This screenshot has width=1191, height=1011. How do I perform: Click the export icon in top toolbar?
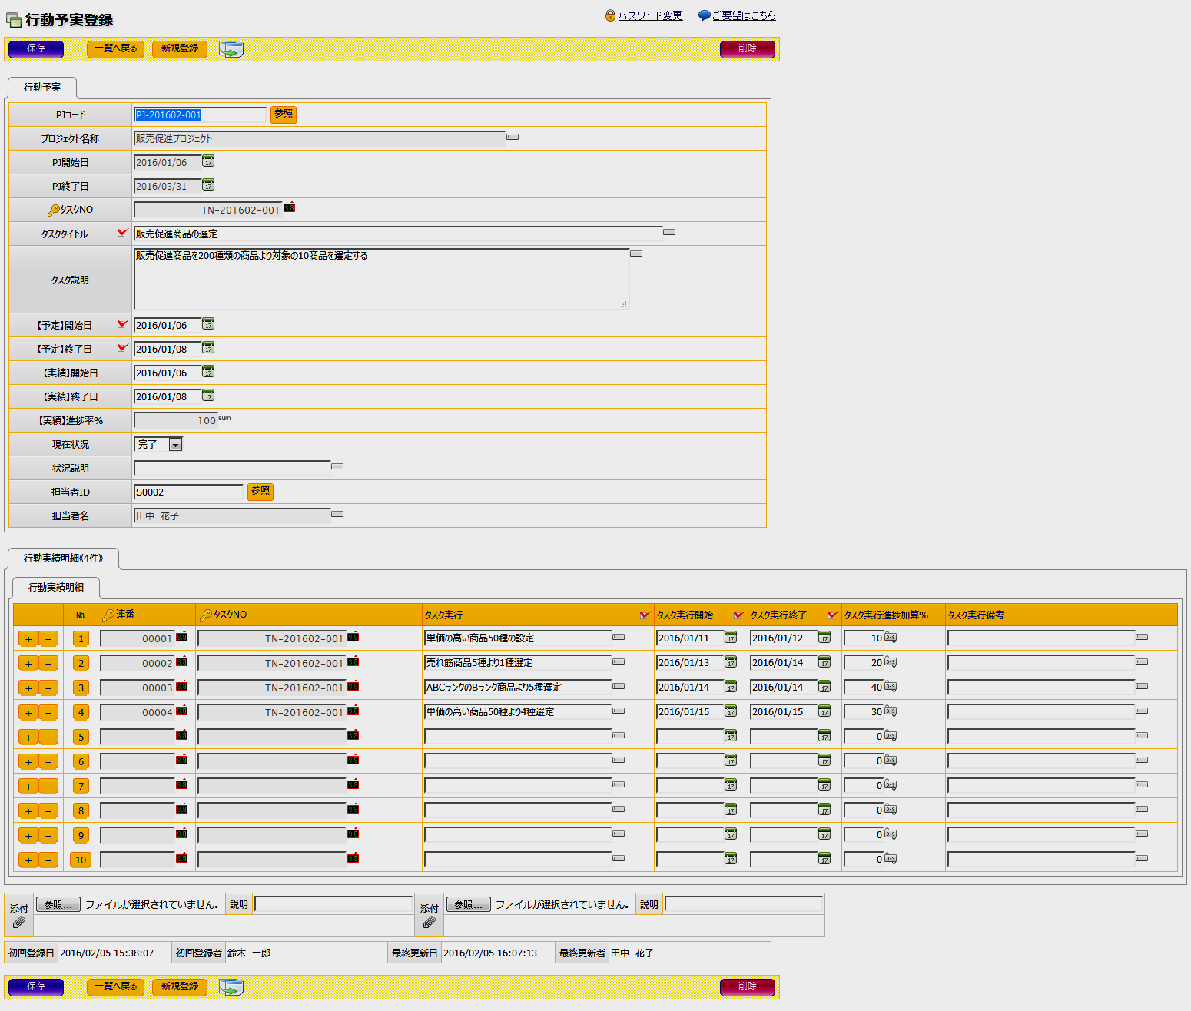click(231, 49)
